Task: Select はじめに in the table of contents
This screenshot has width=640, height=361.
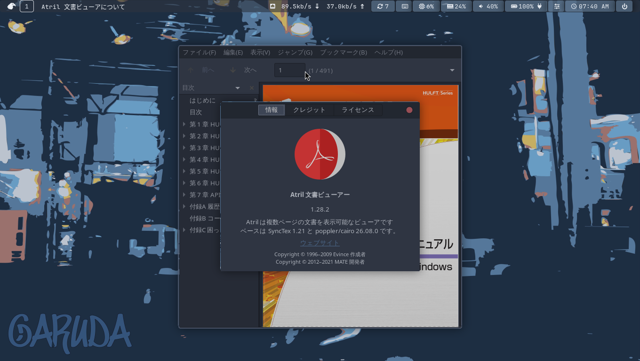Action: click(x=203, y=101)
